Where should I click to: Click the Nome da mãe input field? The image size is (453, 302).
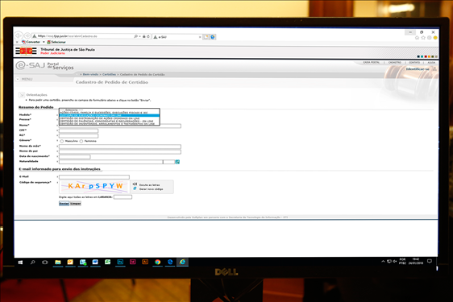pos(120,147)
